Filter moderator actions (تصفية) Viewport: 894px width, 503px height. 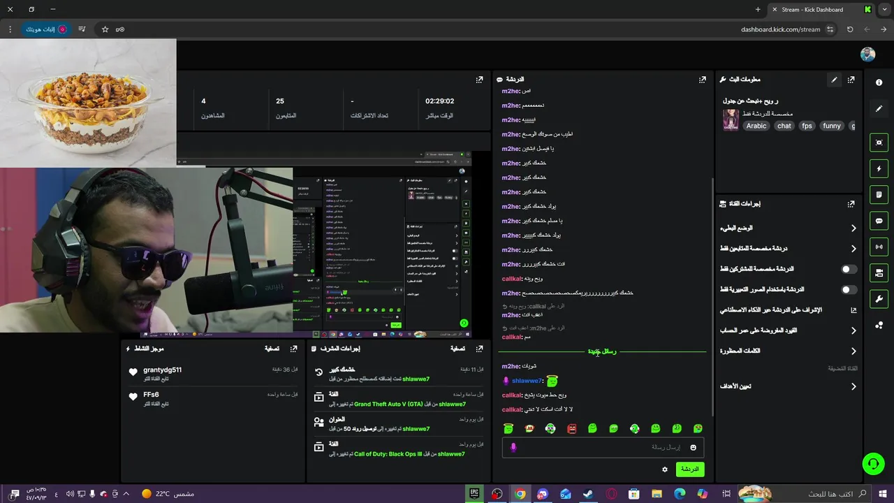tap(457, 349)
